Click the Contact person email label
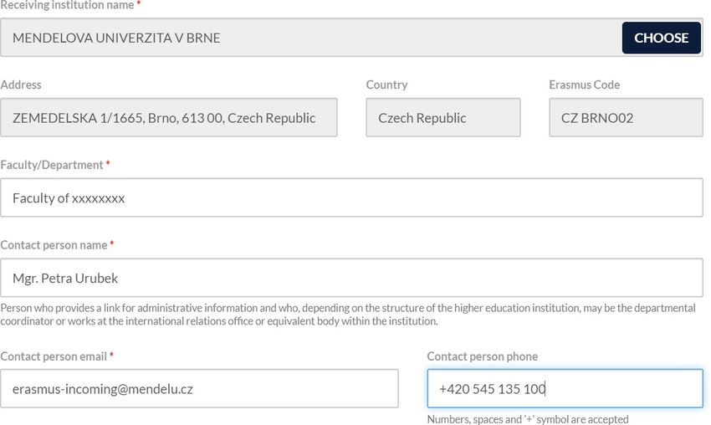711x425 pixels. click(x=54, y=356)
